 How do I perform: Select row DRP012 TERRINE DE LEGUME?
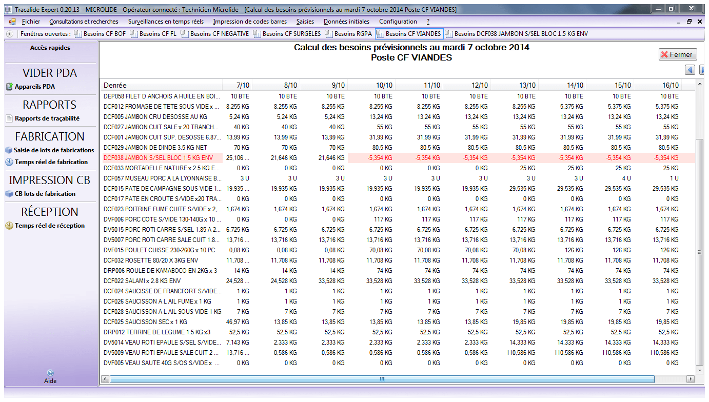[398, 332]
